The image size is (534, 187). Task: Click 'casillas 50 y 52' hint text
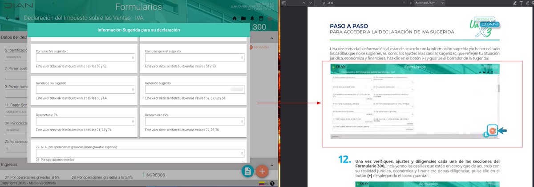point(96,66)
